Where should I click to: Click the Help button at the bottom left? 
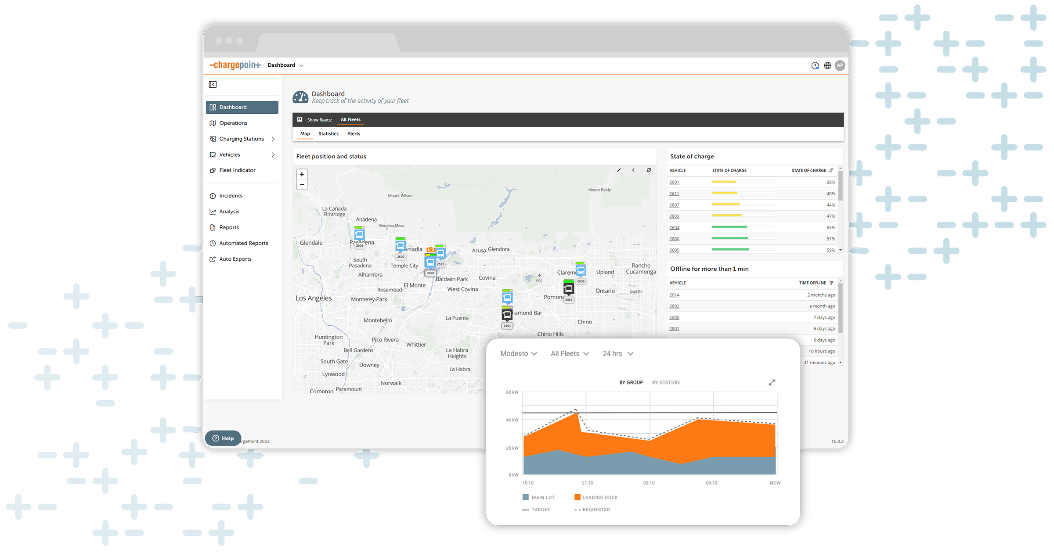point(223,438)
